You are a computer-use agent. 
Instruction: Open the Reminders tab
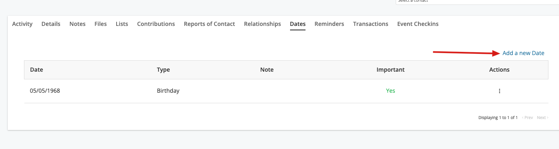[x=329, y=24]
